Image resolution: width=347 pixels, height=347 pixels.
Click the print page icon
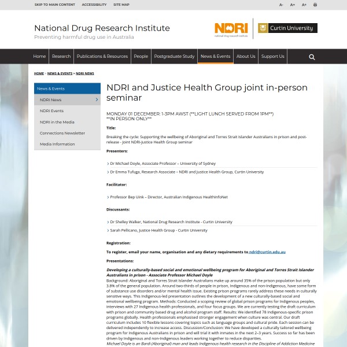(315, 5)
